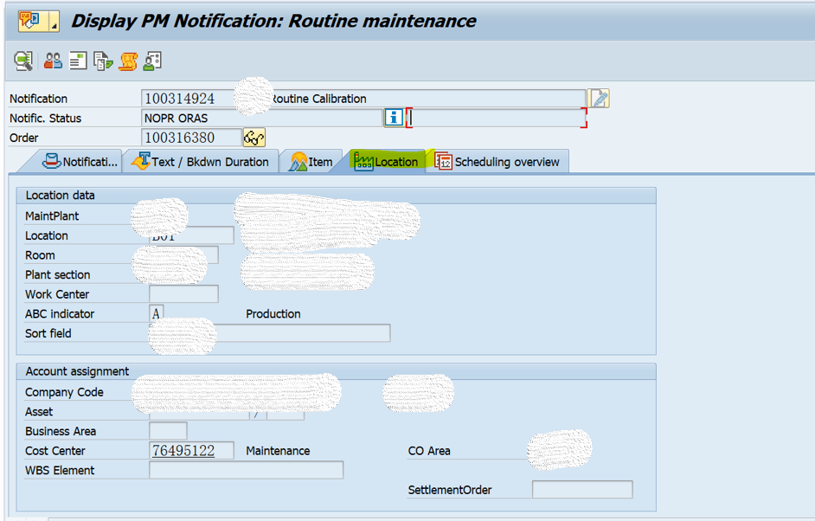Click the SettlementOrder input field
Image resolution: width=815 pixels, height=521 pixels.
tap(582, 490)
